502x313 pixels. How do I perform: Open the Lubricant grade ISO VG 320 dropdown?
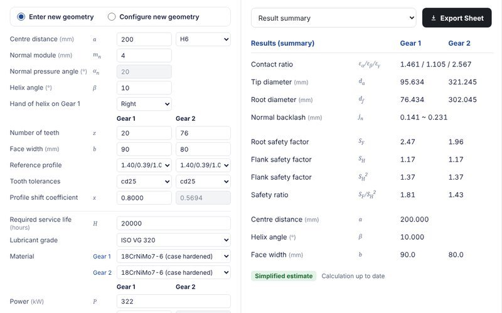tap(174, 240)
